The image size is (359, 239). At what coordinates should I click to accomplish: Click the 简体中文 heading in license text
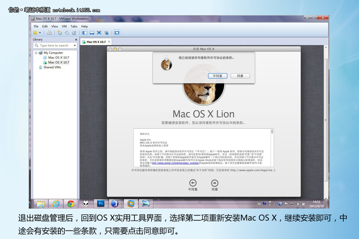pyautogui.click(x=145, y=134)
